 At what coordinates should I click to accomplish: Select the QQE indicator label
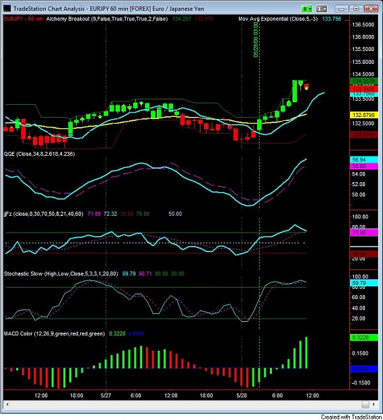click(x=39, y=154)
